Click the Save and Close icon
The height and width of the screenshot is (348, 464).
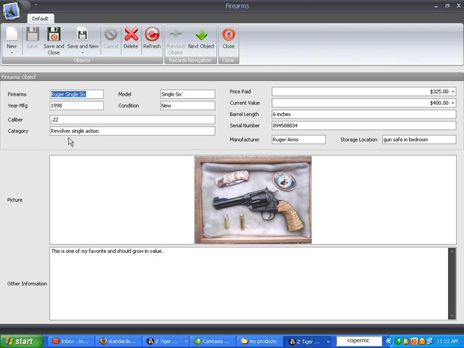54,34
